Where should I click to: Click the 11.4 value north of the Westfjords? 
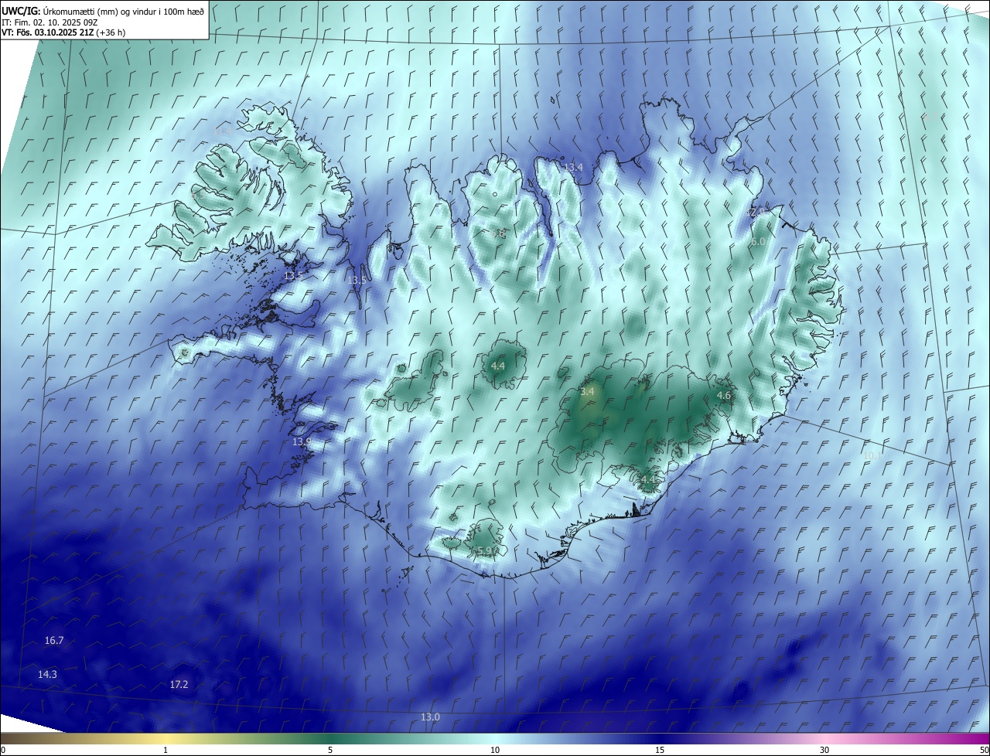click(x=224, y=132)
